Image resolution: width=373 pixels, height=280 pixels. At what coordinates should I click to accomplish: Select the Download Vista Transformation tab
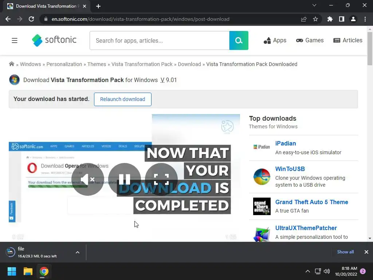point(46,6)
